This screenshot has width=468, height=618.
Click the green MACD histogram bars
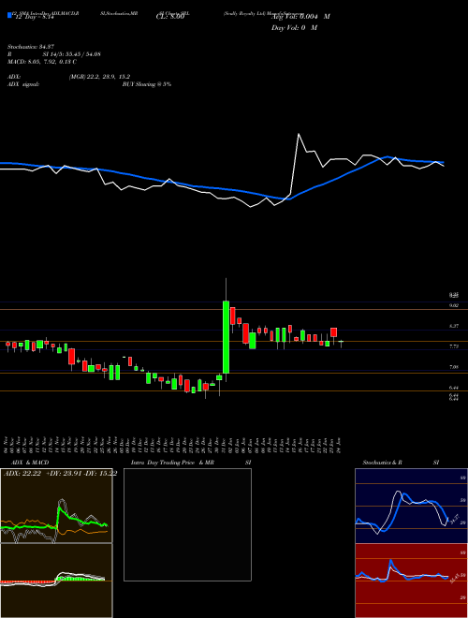(79, 579)
